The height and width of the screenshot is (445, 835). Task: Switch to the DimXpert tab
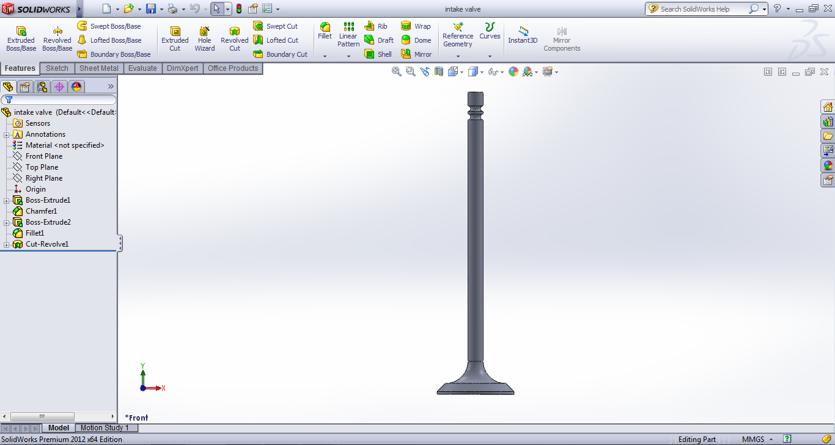click(x=183, y=68)
